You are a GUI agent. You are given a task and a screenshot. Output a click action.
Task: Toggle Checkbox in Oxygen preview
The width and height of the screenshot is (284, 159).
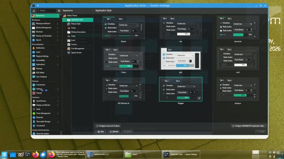164,86
